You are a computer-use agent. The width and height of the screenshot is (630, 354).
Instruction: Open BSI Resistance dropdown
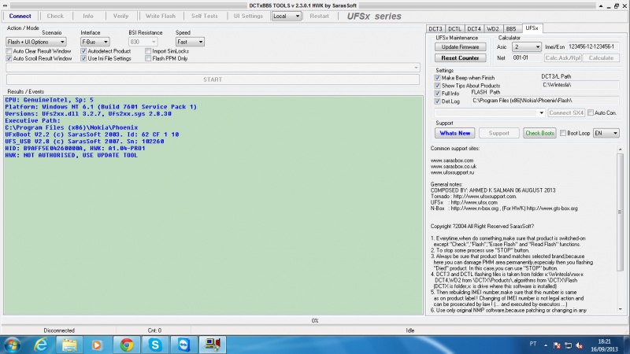pos(143,42)
